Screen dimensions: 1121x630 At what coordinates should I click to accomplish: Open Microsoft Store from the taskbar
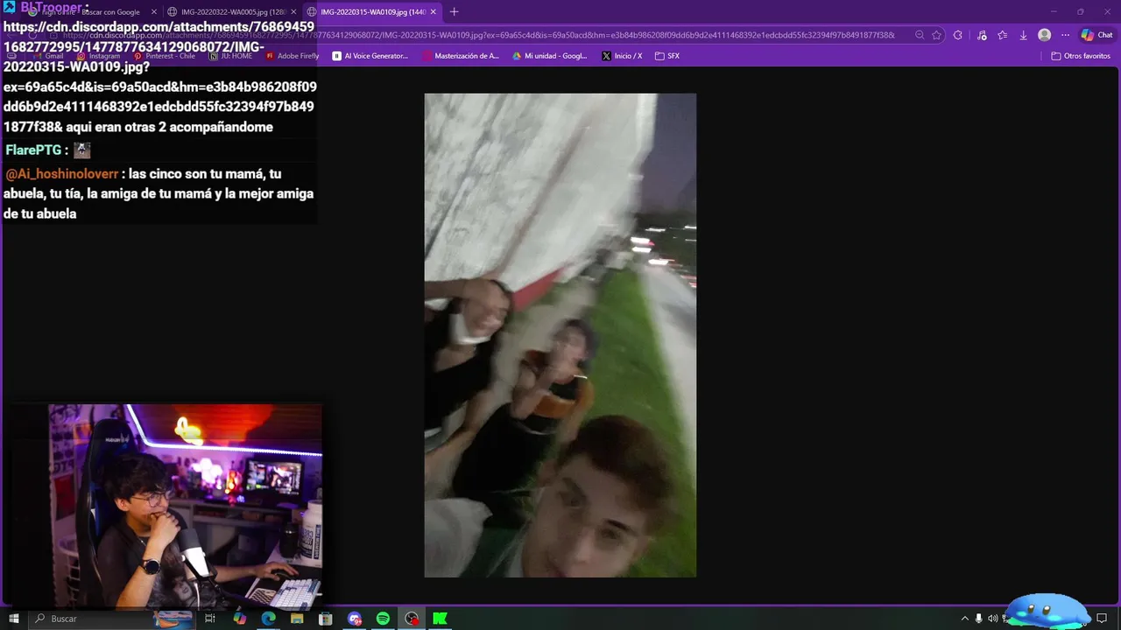[x=326, y=619]
